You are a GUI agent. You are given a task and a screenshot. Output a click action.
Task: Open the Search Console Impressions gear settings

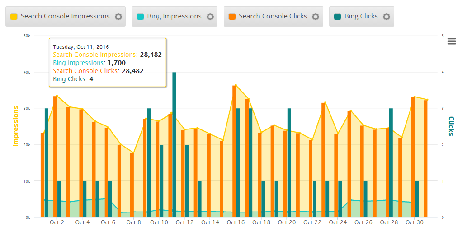coord(118,17)
